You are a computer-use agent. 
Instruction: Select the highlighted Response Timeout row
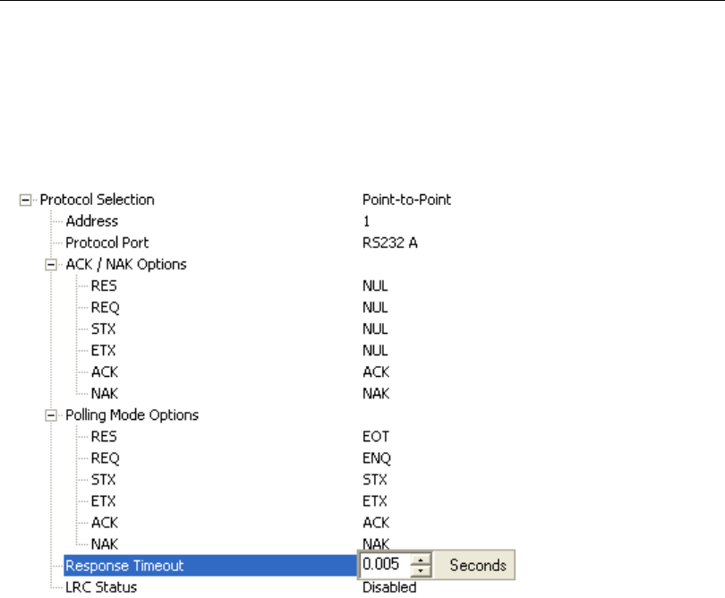[124, 566]
